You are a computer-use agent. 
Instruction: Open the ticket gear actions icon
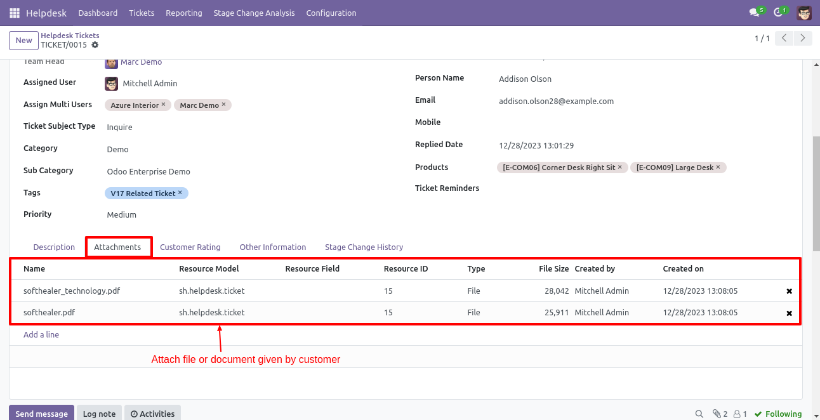click(95, 45)
